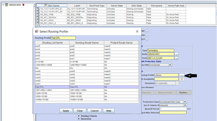Click SNC icon of row ND_SC1_ODU2
Viewport: 217px width, 121px height.
tap(38, 20)
